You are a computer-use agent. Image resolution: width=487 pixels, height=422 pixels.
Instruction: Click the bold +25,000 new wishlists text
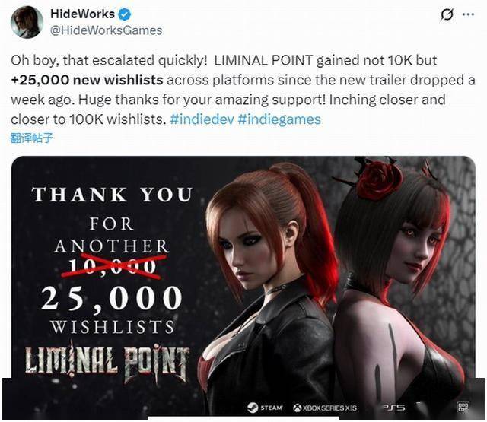(87, 80)
